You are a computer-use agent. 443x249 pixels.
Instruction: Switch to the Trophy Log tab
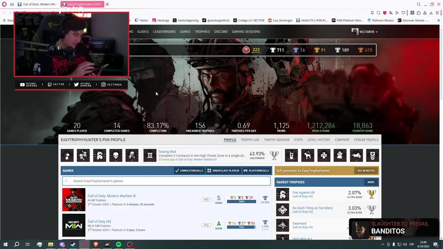click(250, 140)
